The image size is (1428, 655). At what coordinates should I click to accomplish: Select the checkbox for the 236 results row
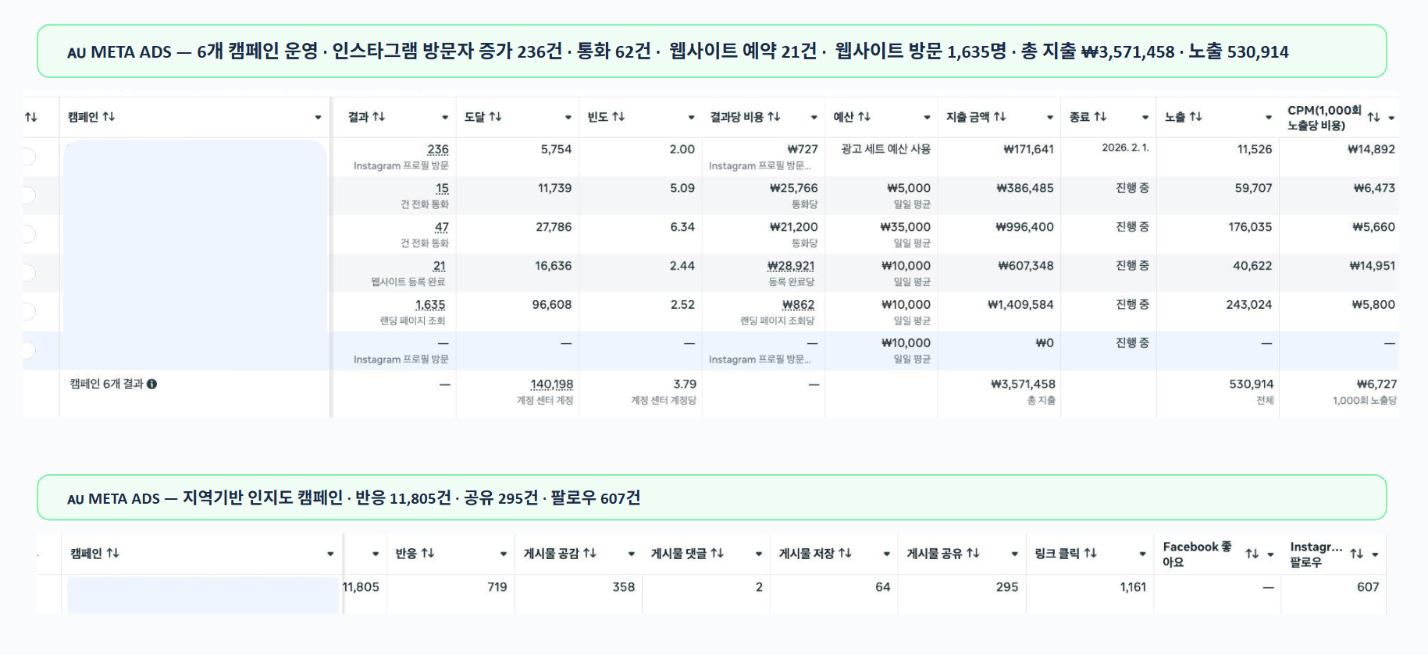tap(28, 157)
